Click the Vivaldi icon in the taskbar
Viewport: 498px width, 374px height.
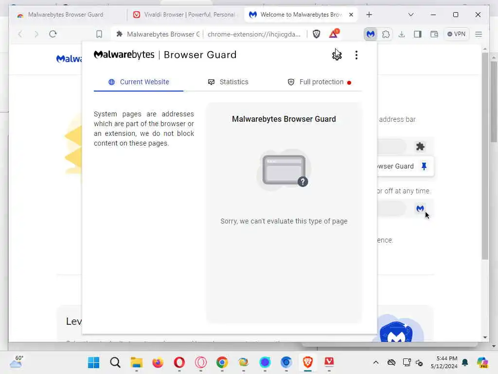pyautogui.click(x=329, y=362)
